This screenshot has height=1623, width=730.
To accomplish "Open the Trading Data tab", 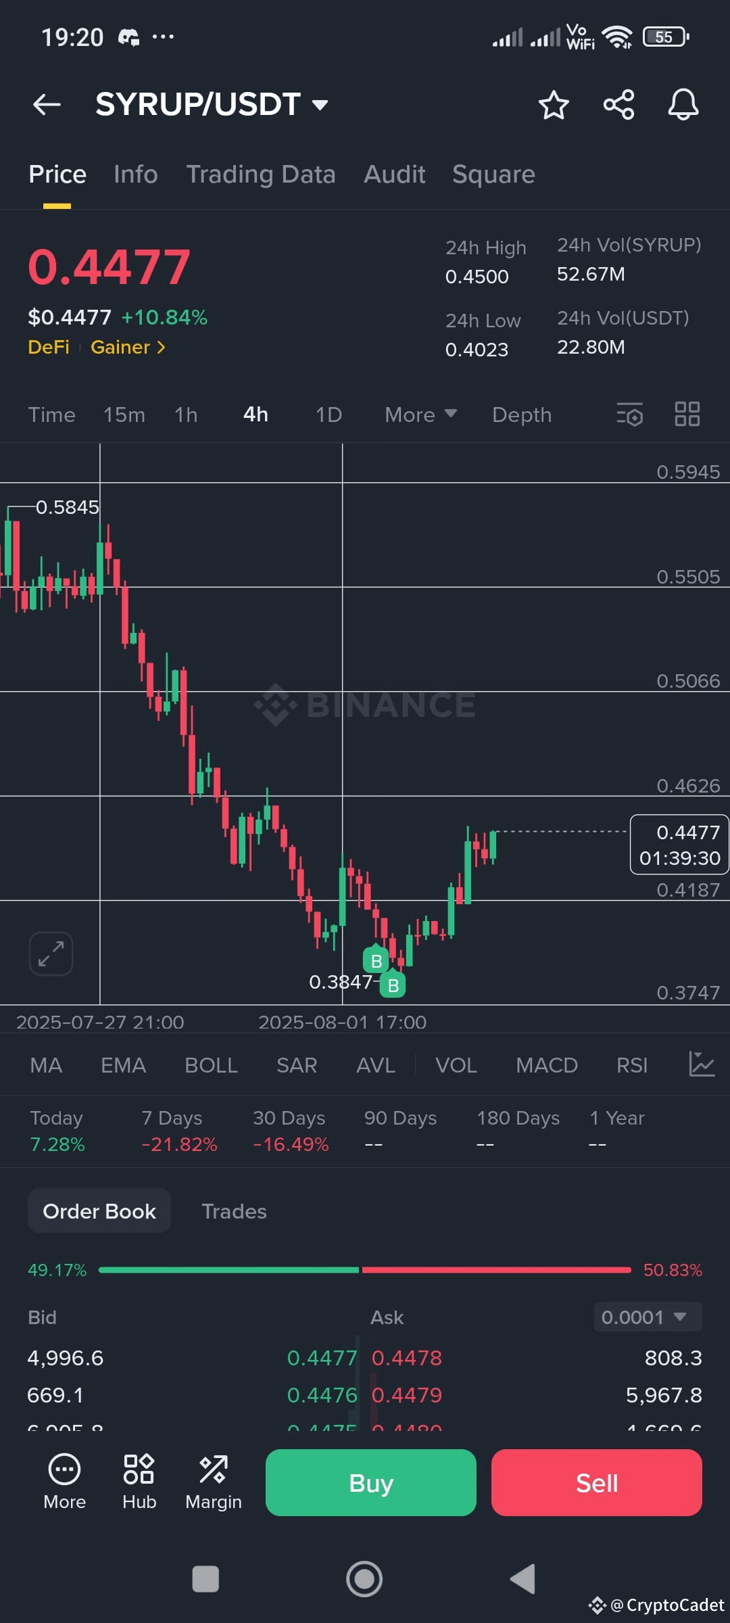I will [261, 174].
